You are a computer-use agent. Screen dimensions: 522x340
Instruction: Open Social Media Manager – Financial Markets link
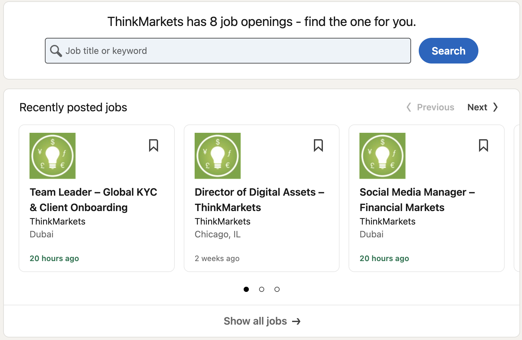coord(417,200)
